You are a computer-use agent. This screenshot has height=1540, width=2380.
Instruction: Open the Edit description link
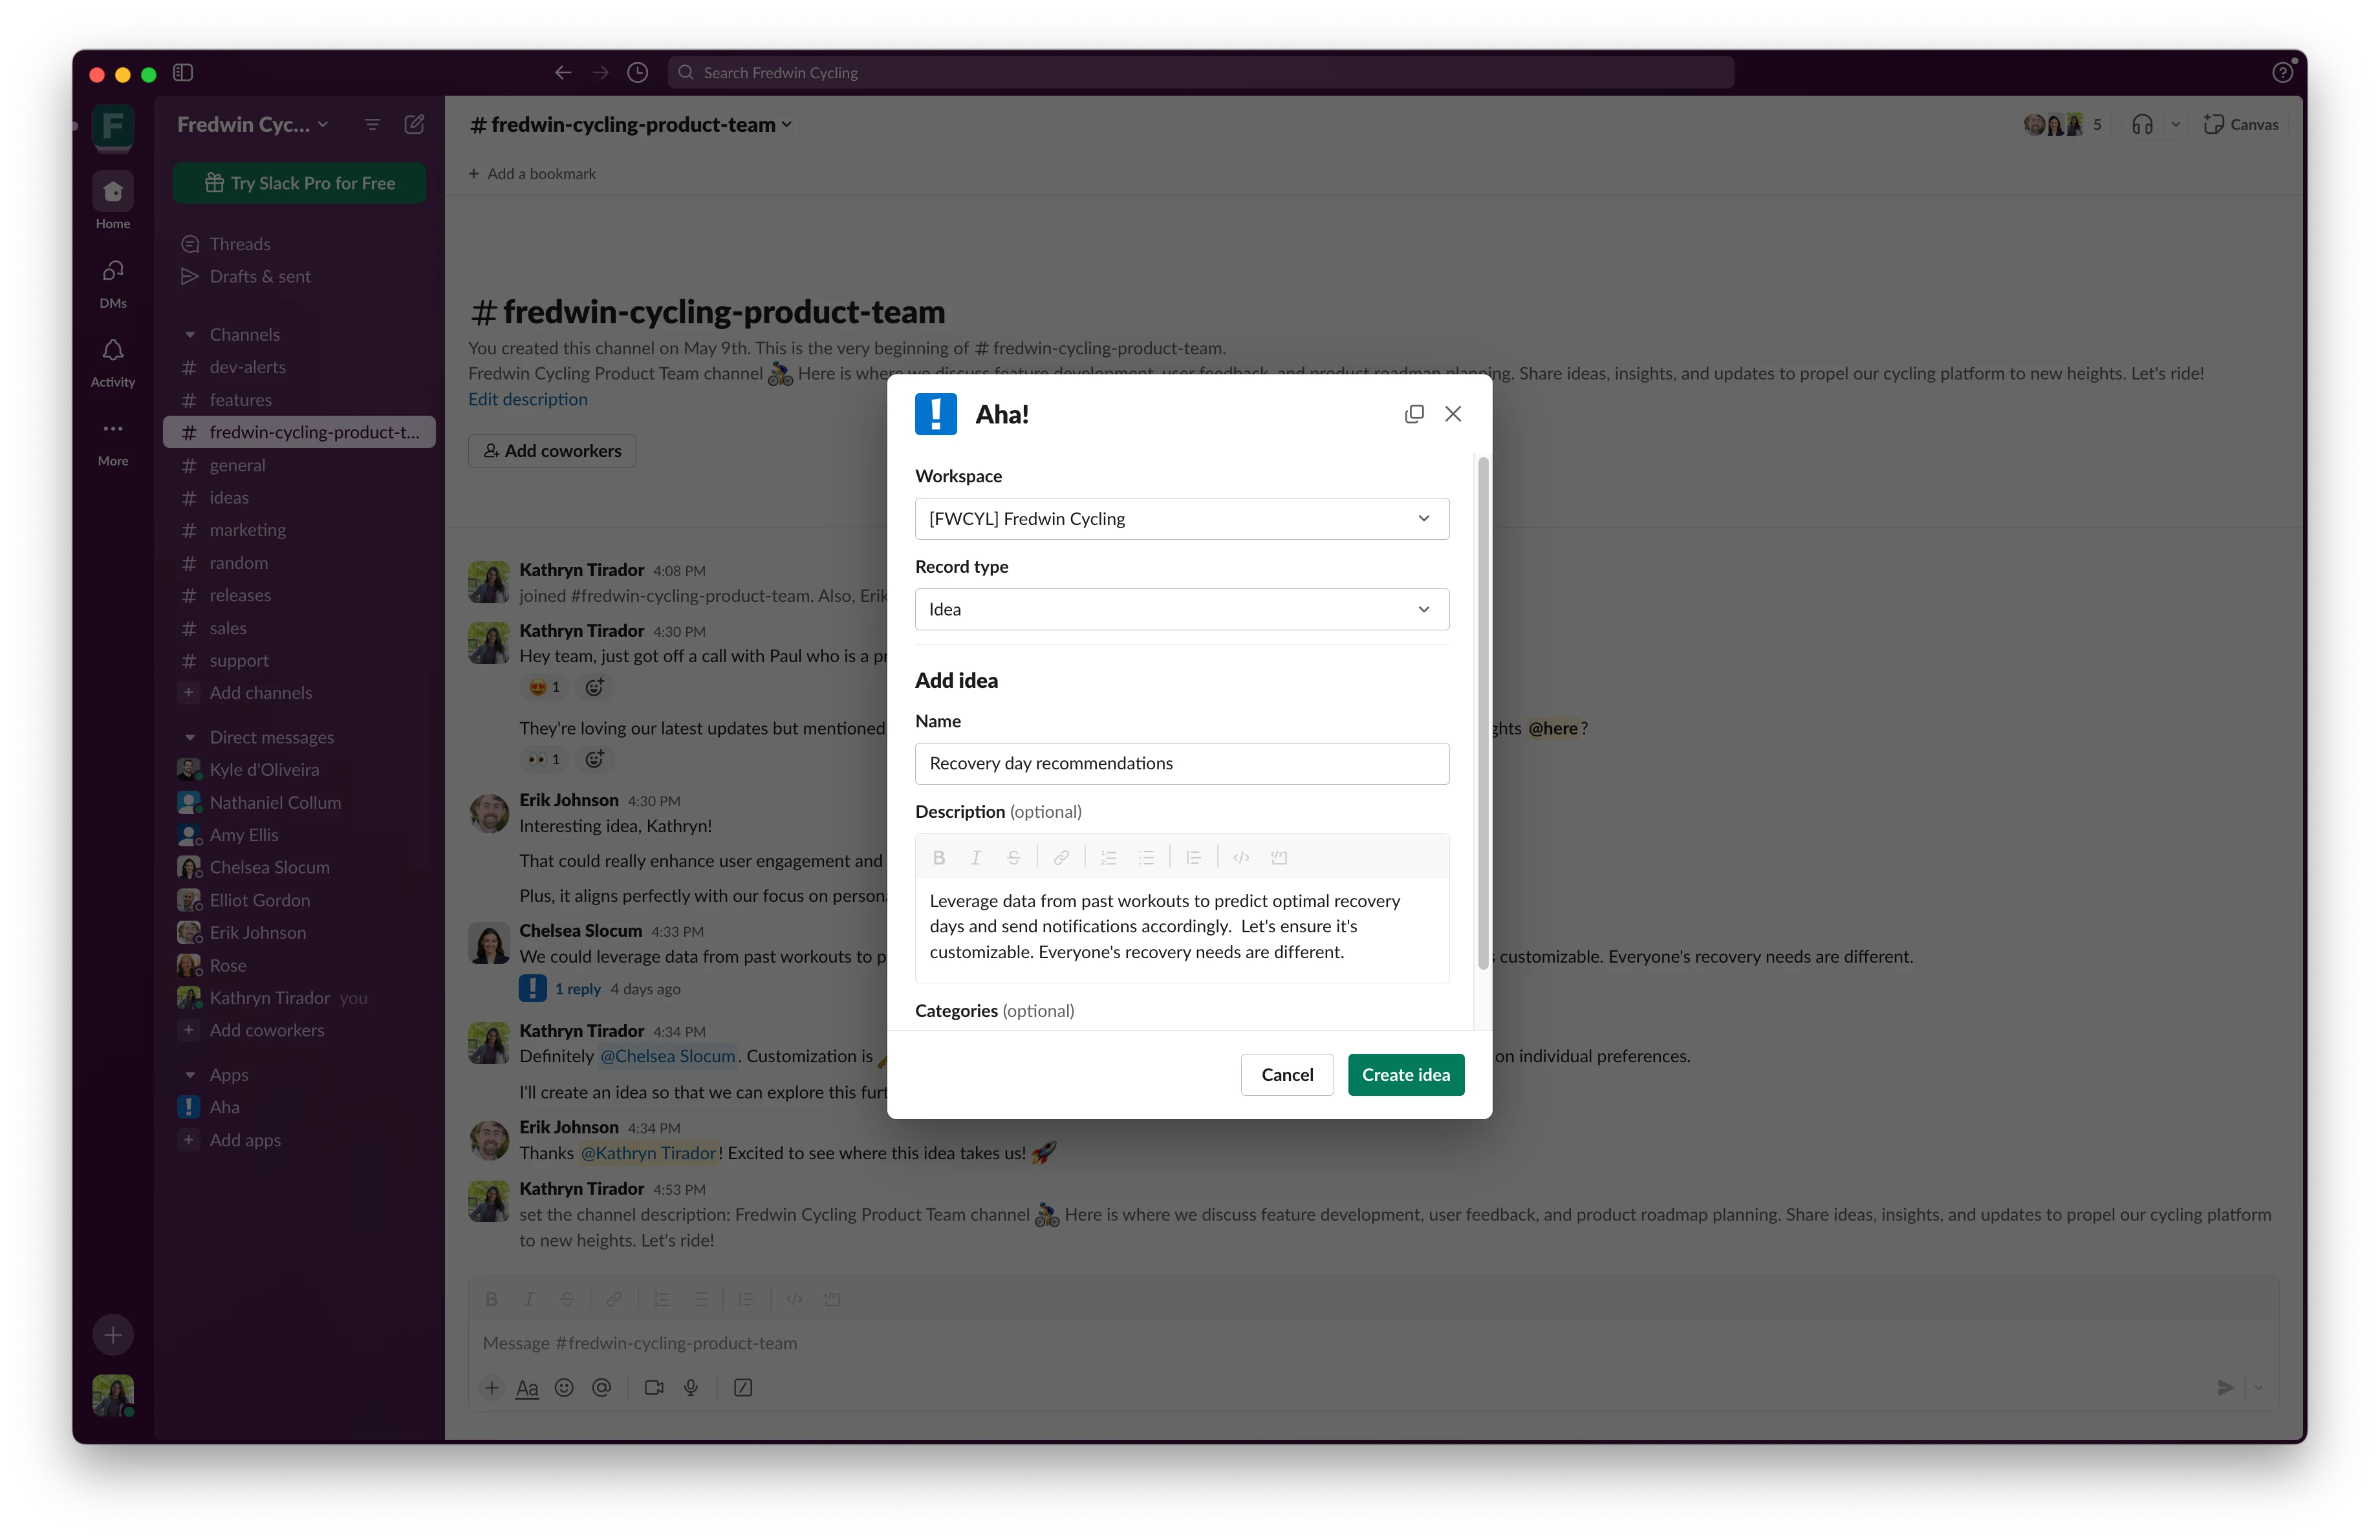coord(528,398)
